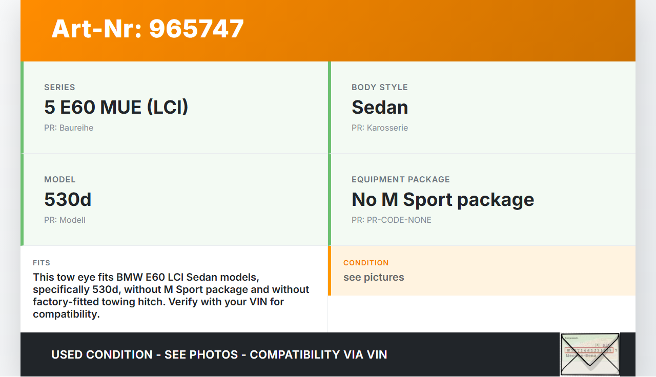The width and height of the screenshot is (656, 377).
Task: Click the tow eye fitment description paragraph
Action: (171, 296)
